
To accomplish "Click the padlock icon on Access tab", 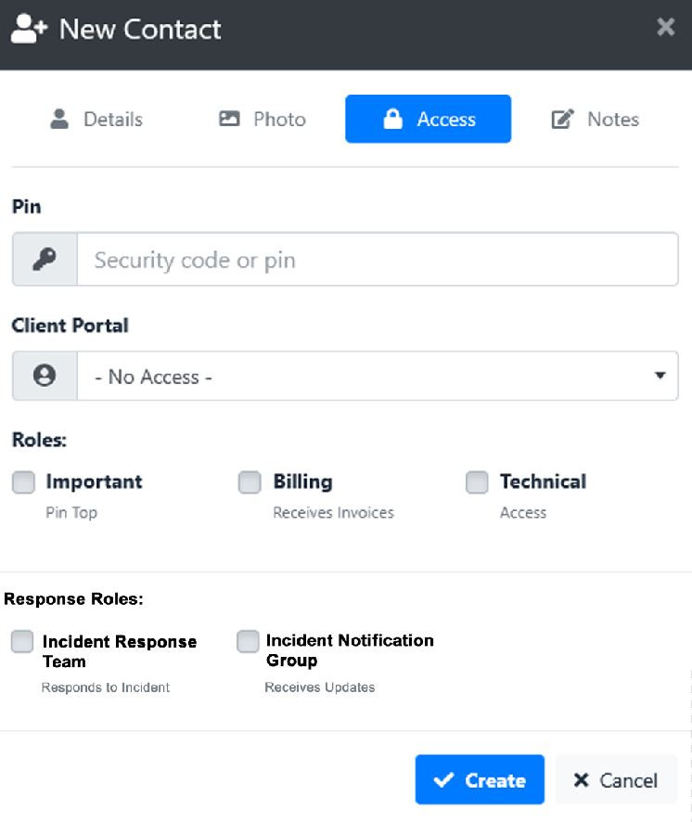I will pyautogui.click(x=392, y=119).
